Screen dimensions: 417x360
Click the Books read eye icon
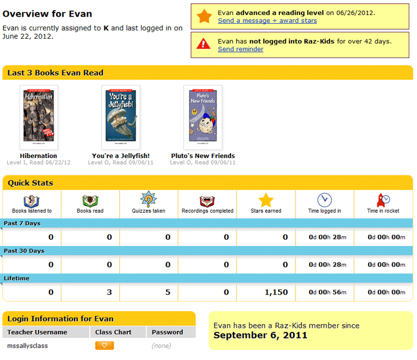coord(90,201)
